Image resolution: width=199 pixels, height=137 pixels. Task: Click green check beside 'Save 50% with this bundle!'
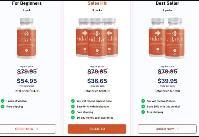tap(143, 107)
